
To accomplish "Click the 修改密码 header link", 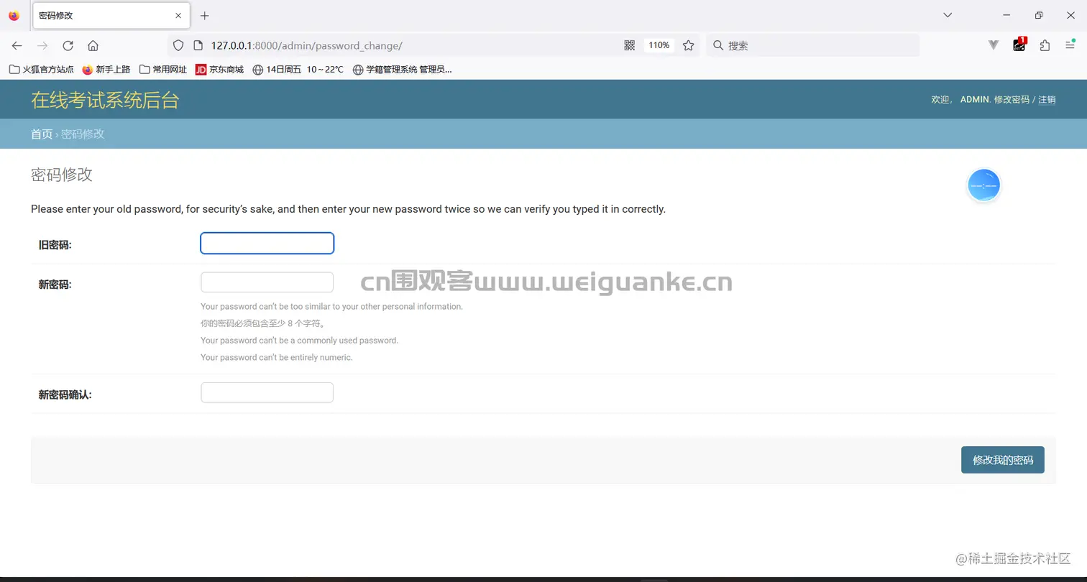I will click(x=1012, y=100).
